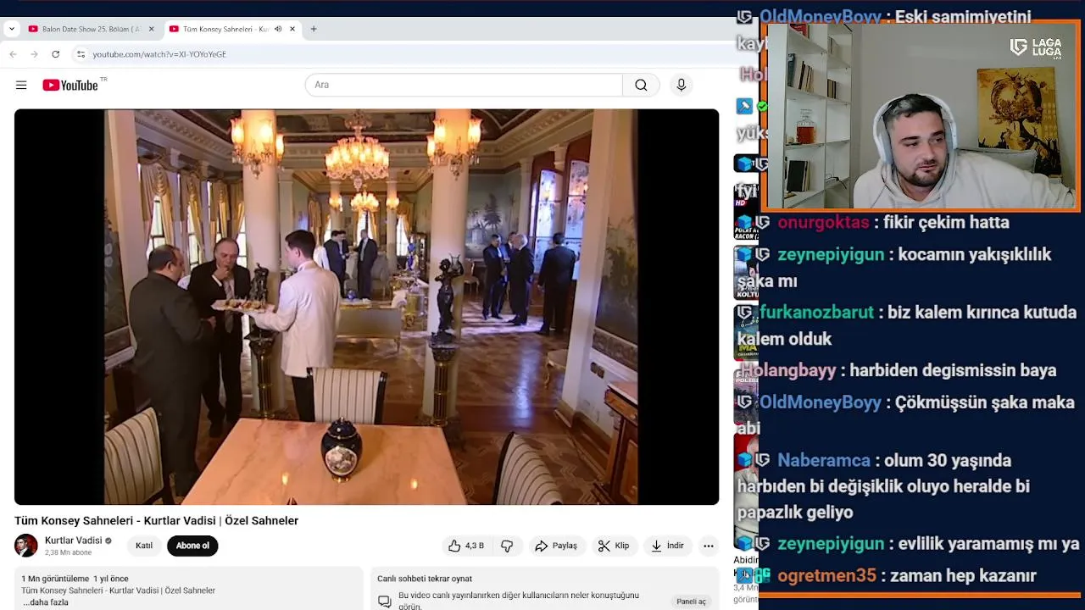
Task: Activate voice search microphone
Action: [x=681, y=85]
